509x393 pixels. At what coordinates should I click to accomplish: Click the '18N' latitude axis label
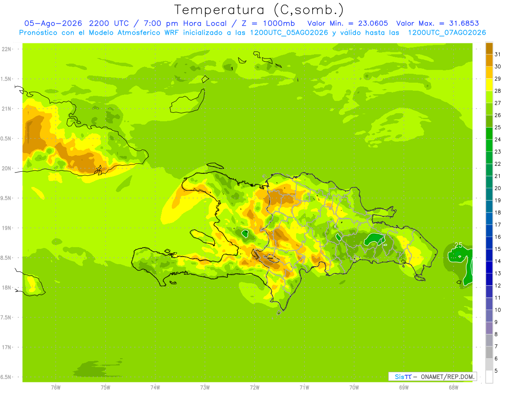pyautogui.click(x=7, y=287)
